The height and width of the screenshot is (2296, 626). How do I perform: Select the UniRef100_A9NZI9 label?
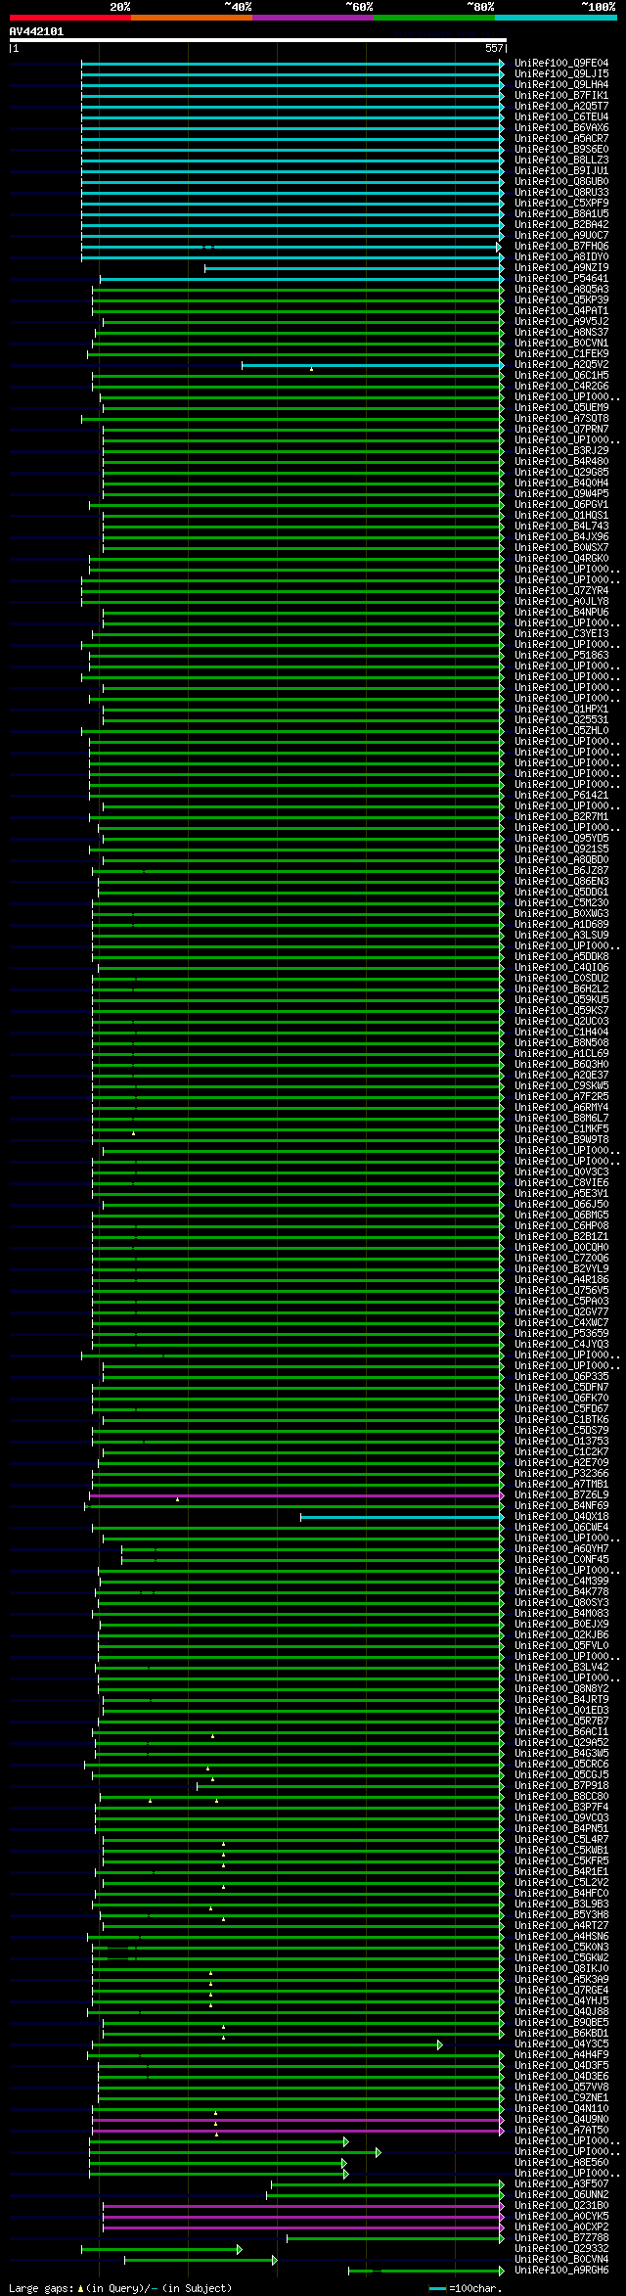tap(561, 268)
